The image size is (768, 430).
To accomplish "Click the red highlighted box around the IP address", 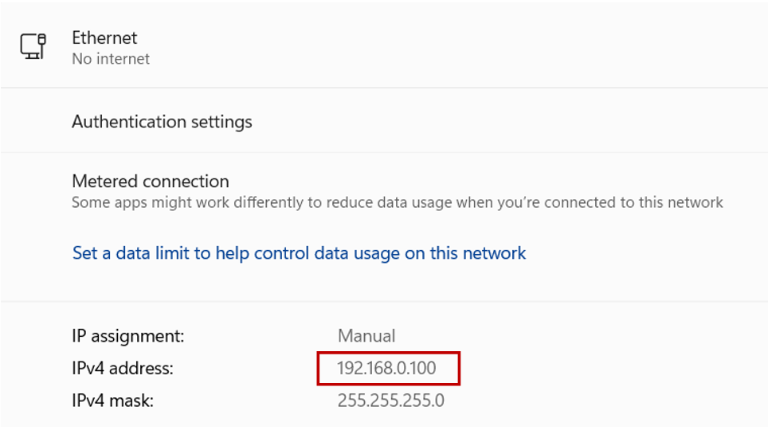I will click(389, 369).
